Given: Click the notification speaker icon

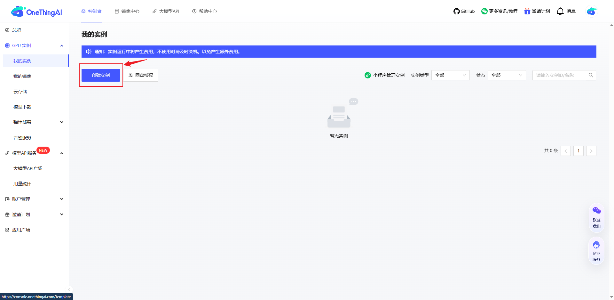Looking at the screenshot, I should 89,52.
